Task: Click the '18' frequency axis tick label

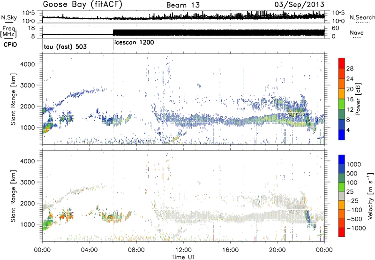Action: 31,28
